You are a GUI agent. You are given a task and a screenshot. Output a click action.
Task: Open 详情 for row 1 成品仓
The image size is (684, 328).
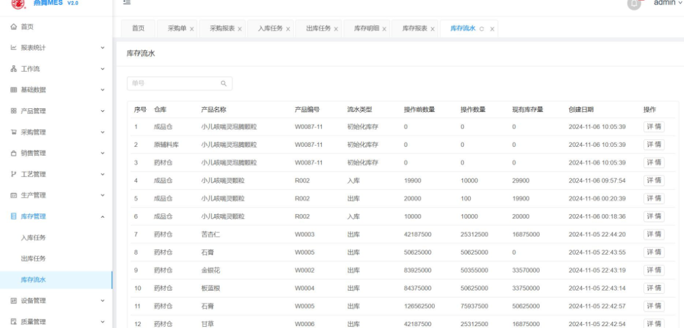pos(654,127)
